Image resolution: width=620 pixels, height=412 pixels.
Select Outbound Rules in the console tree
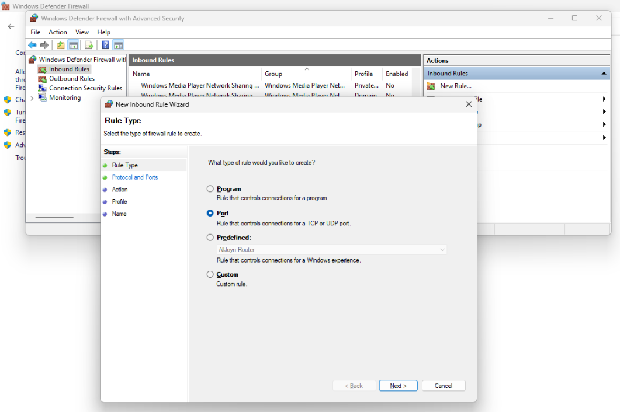pyautogui.click(x=72, y=79)
